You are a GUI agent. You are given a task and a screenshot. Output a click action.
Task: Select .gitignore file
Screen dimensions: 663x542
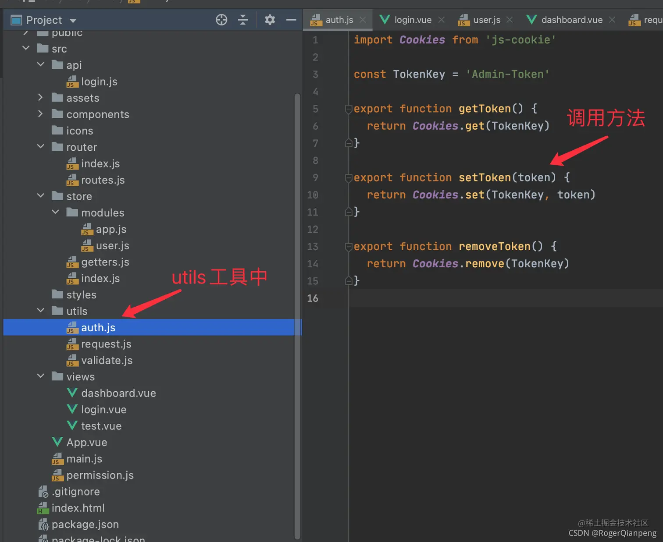[69, 492]
